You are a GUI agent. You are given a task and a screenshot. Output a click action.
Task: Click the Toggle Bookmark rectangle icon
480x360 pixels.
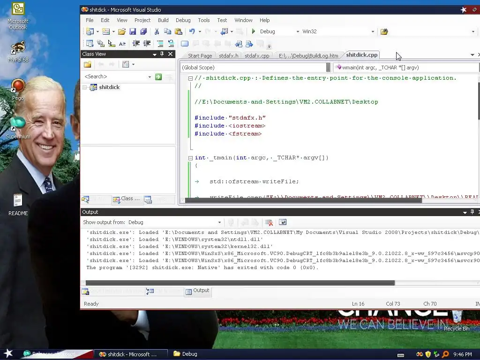click(x=185, y=44)
